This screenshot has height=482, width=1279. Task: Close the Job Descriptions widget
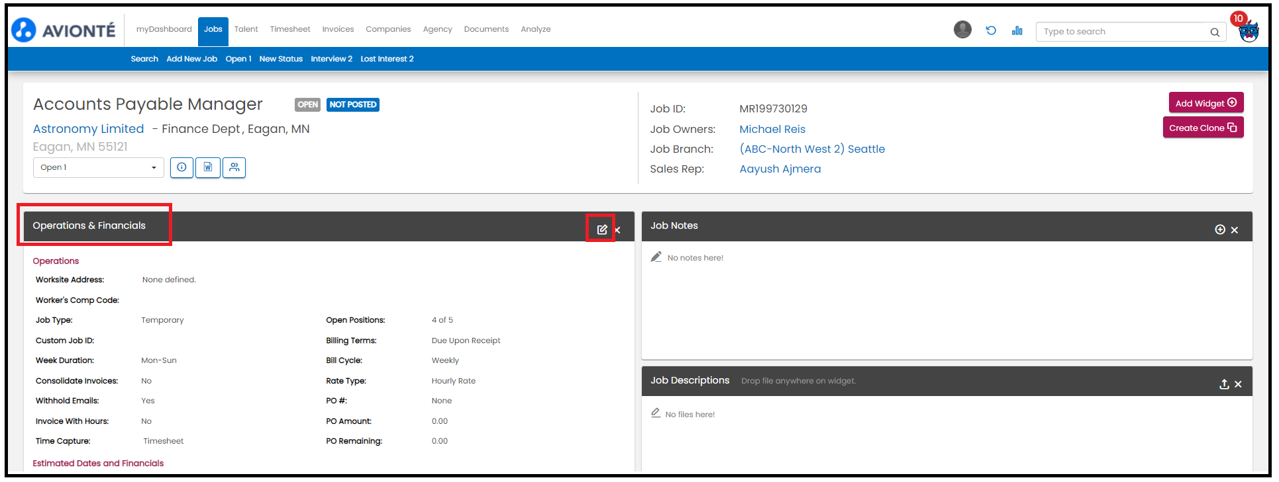[x=1238, y=384]
